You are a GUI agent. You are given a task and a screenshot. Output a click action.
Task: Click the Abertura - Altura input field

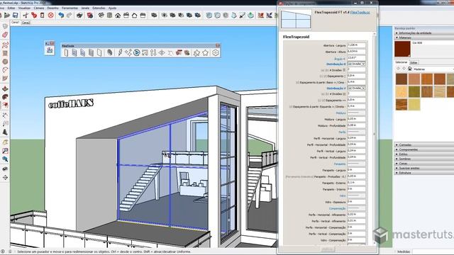point(356,52)
